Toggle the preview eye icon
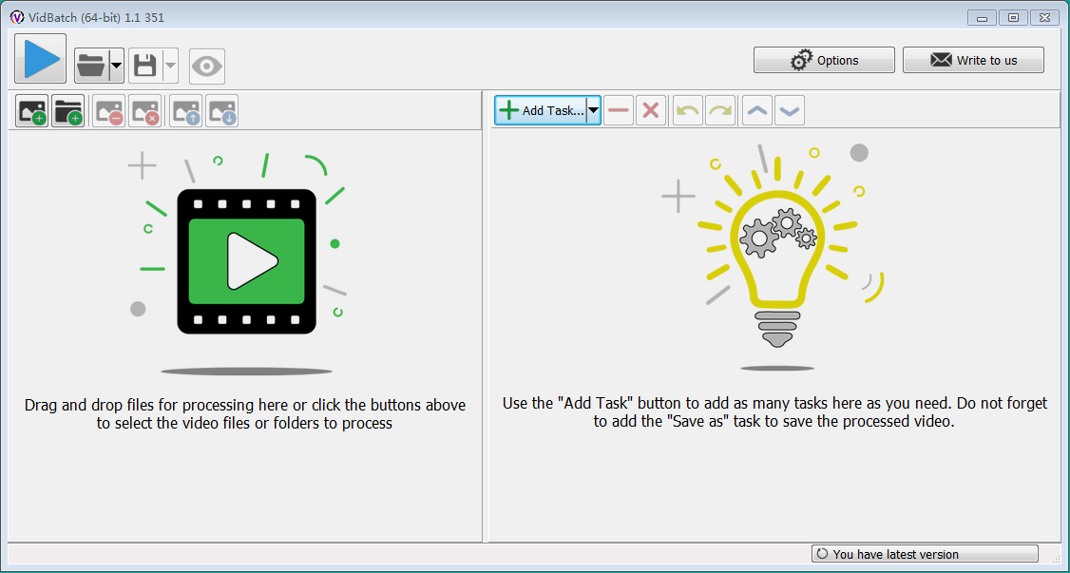Image resolution: width=1070 pixels, height=573 pixels. 207,66
